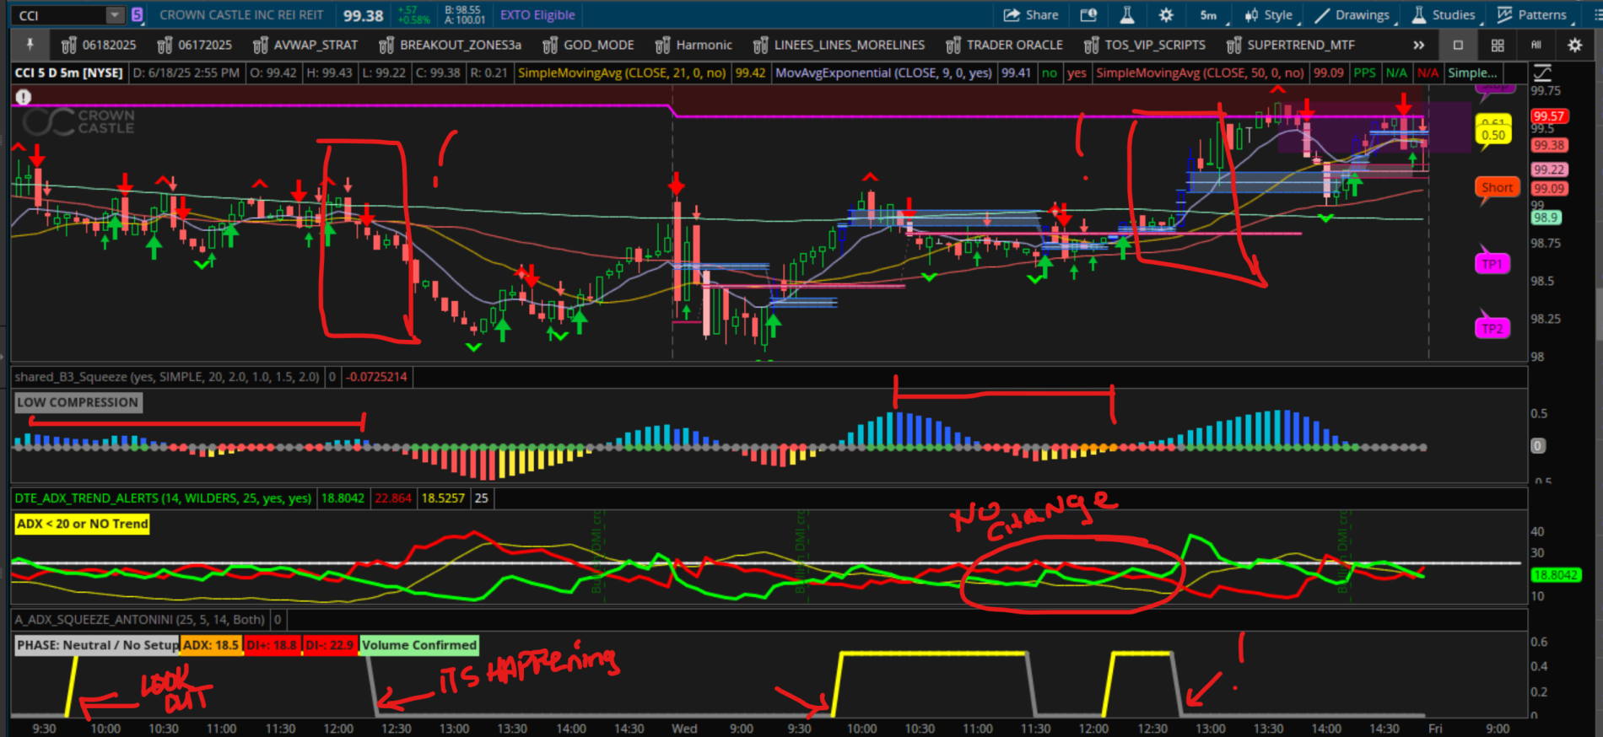This screenshot has width=1603, height=737.
Task: Click the orange Short label on chart
Action: [1497, 188]
